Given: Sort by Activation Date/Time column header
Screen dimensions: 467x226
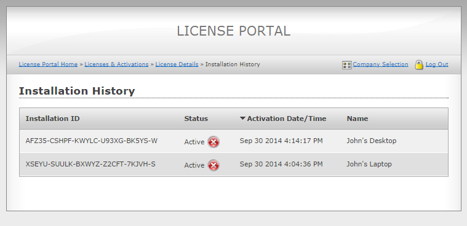Looking at the screenshot, I should (x=287, y=119).
